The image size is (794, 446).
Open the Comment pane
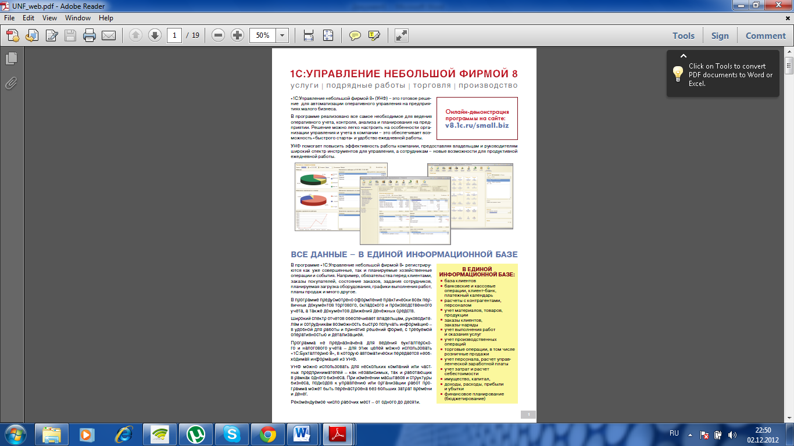[x=766, y=35]
